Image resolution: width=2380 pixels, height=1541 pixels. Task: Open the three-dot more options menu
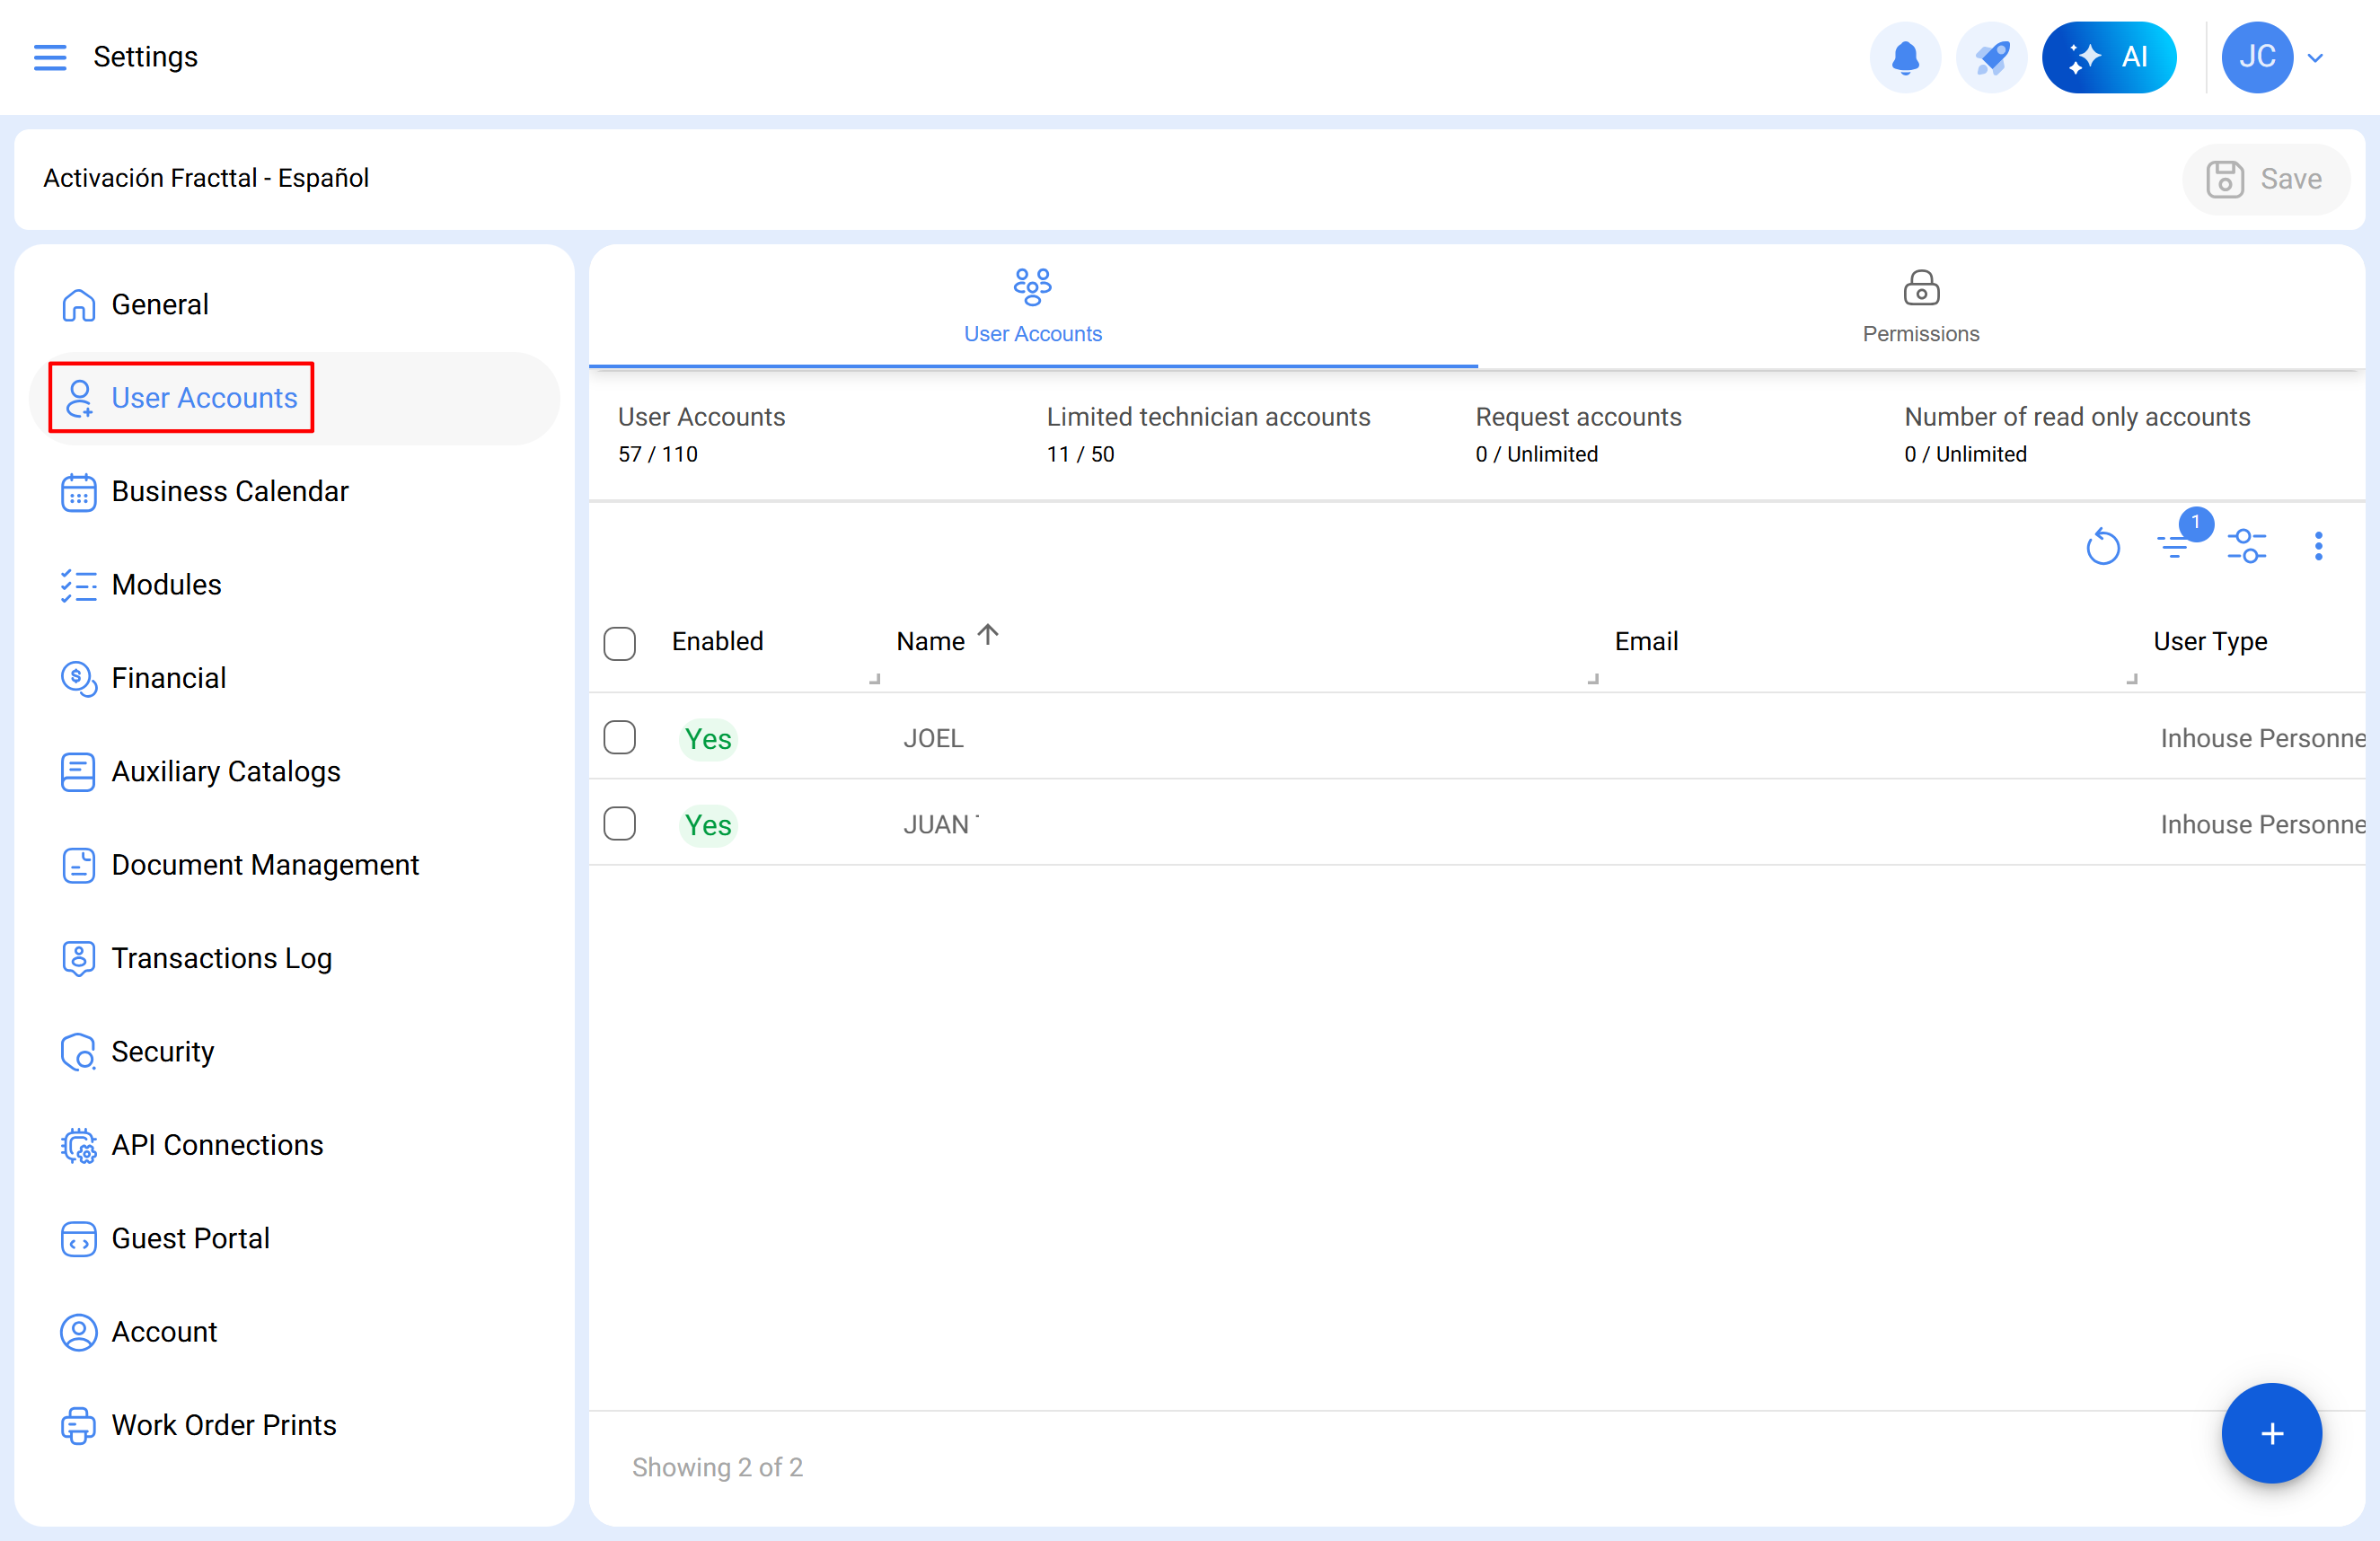pos(2318,546)
